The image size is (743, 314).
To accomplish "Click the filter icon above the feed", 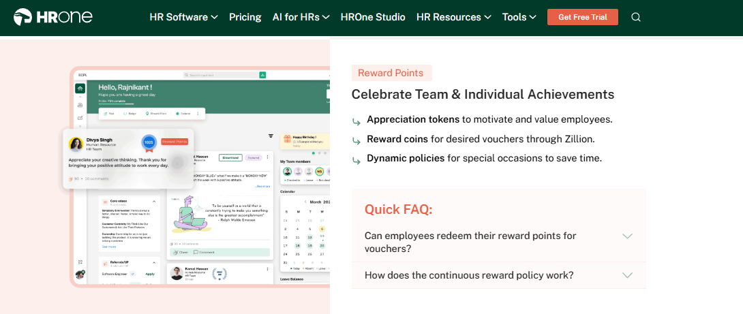I will (x=271, y=136).
